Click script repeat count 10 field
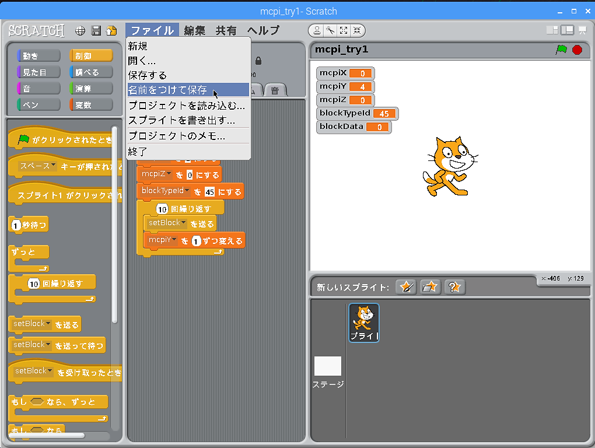The height and width of the screenshot is (448, 595). pyautogui.click(x=162, y=209)
